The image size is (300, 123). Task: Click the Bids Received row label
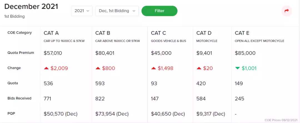(x=19, y=98)
